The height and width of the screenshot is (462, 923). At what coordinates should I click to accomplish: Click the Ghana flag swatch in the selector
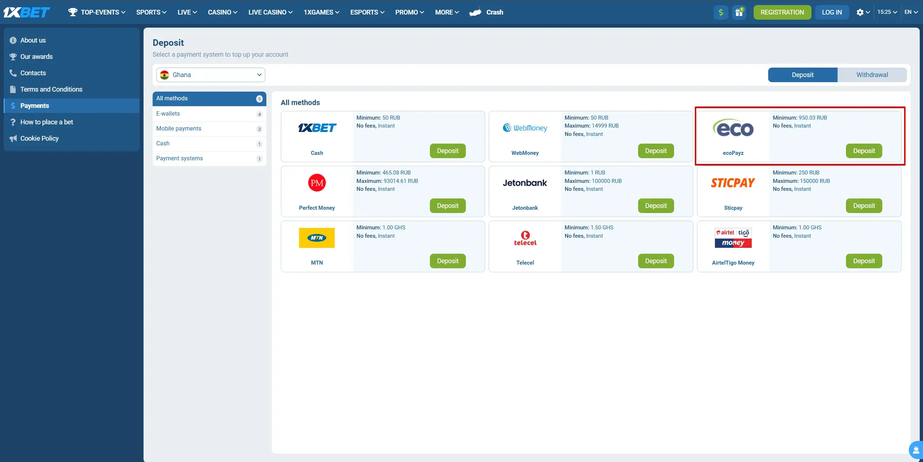165,75
